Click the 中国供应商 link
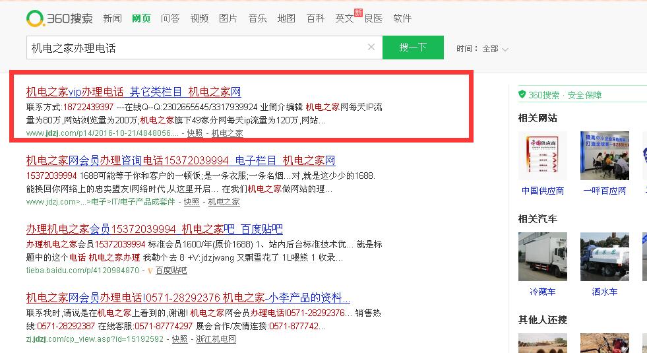 tap(543, 191)
